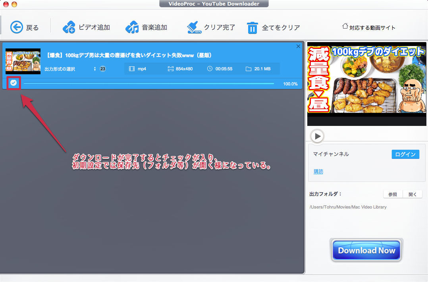This screenshot has width=428, height=282.
Task: Click the マイチャンネル label
Action: (331, 154)
